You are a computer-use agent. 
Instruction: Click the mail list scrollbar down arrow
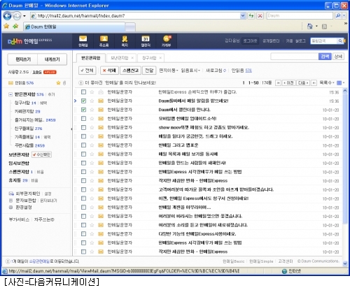(x=345, y=263)
